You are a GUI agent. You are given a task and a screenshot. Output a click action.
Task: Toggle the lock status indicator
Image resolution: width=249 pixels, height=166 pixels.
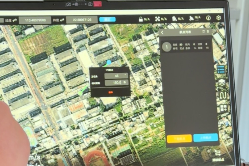click(x=141, y=19)
